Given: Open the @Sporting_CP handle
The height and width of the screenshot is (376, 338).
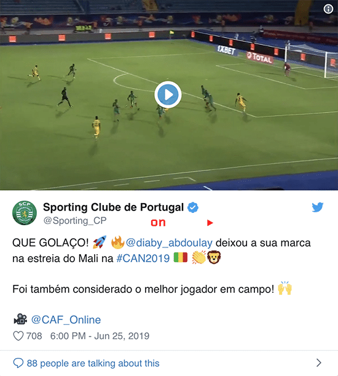Looking at the screenshot, I should (x=75, y=220).
